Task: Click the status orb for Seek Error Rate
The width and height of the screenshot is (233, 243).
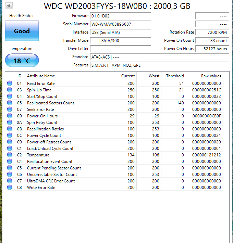Action: pos(10,109)
